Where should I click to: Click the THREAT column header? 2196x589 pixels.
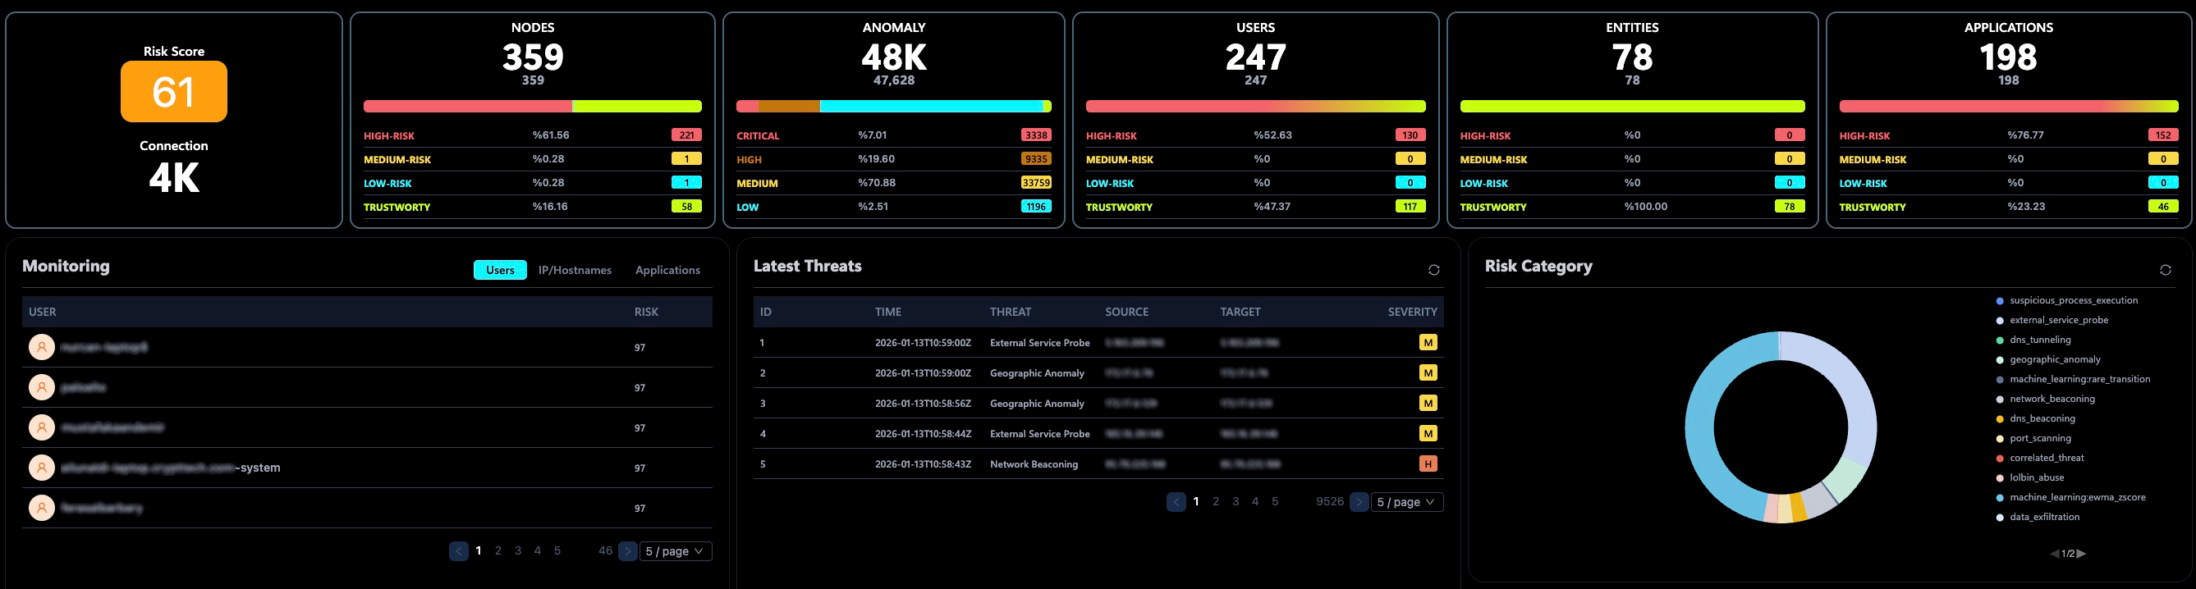[x=1011, y=312]
